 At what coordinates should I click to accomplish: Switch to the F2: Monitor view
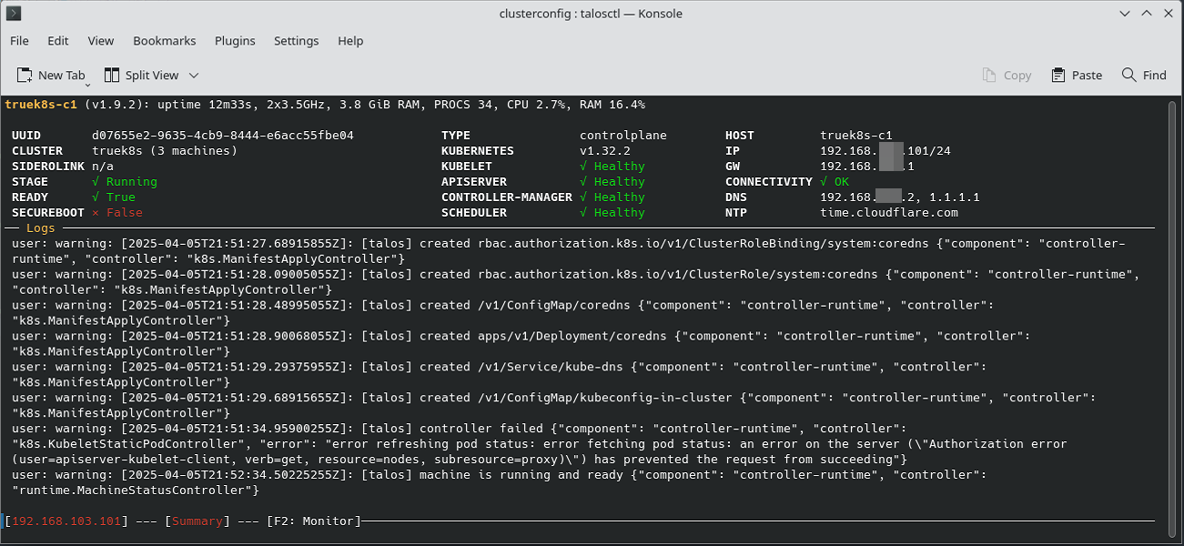(x=314, y=521)
